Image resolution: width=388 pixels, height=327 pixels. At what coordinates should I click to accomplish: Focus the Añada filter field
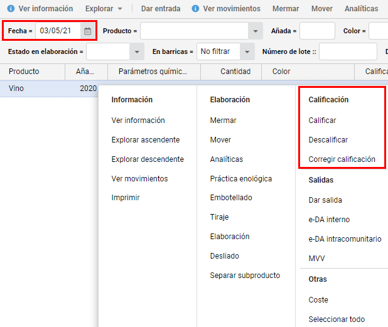coord(317,31)
